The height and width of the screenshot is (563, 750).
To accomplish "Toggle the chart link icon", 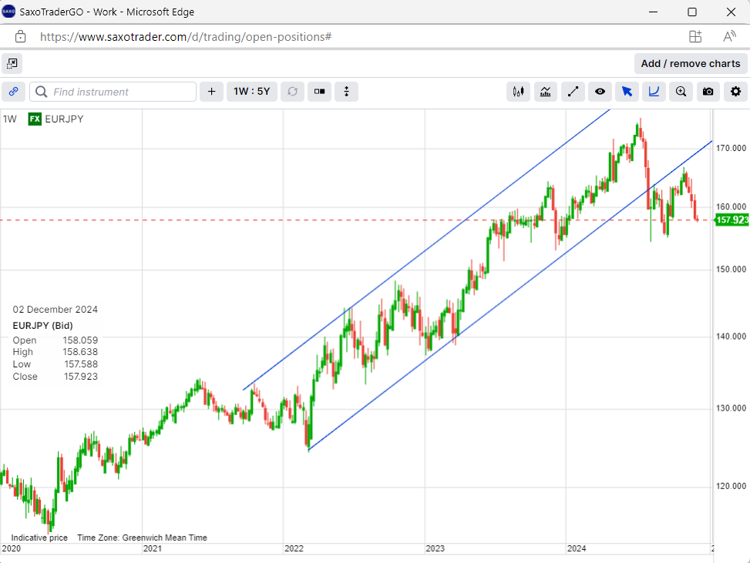I will (13, 92).
